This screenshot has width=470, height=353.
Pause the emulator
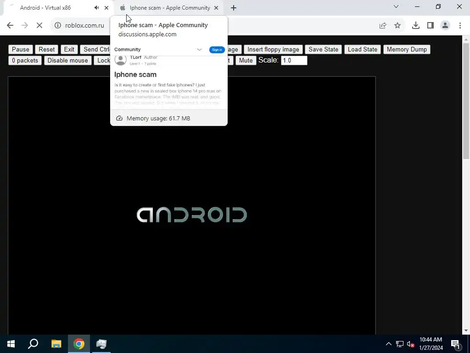point(20,49)
